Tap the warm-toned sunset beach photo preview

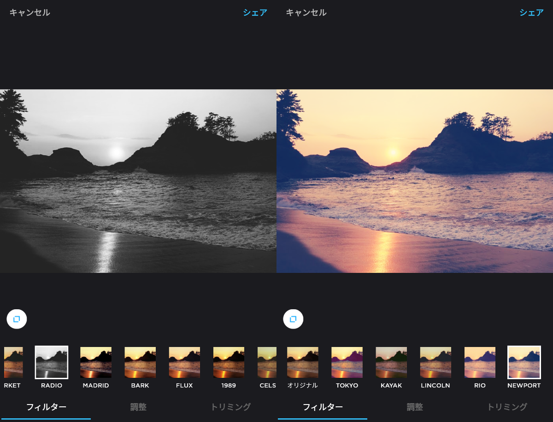tap(415, 181)
